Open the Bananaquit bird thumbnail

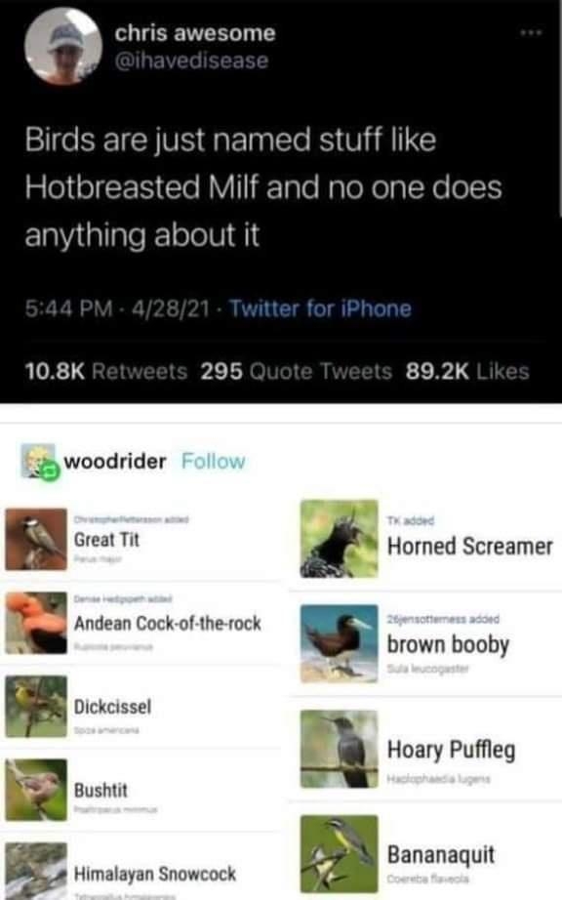click(339, 853)
